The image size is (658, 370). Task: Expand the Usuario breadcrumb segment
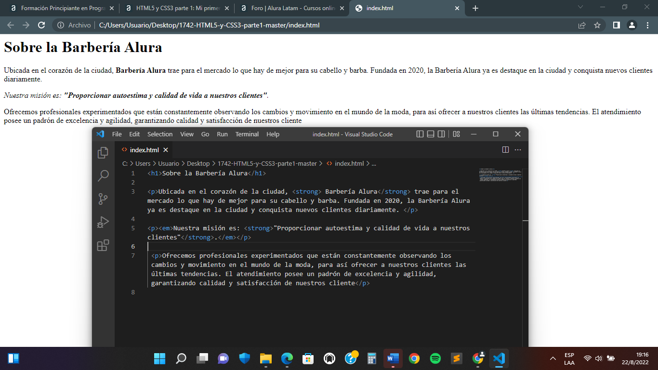coord(169,163)
